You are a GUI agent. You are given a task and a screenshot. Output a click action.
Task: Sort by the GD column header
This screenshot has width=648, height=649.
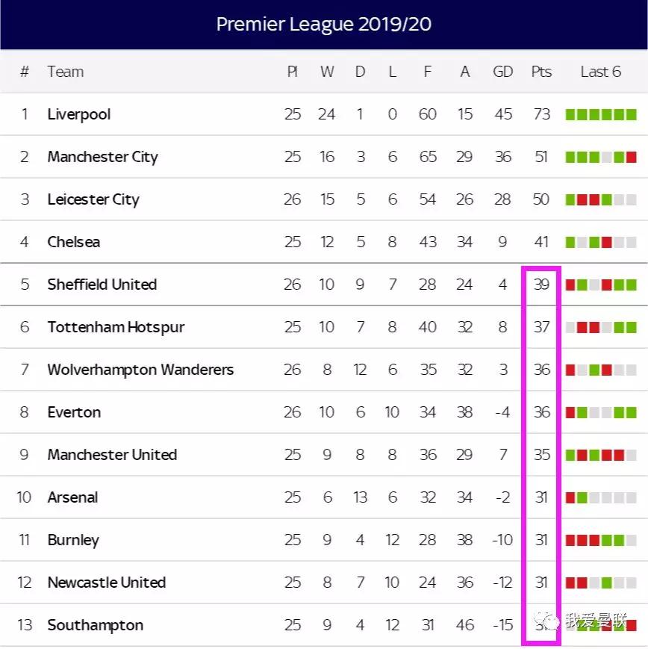point(503,72)
